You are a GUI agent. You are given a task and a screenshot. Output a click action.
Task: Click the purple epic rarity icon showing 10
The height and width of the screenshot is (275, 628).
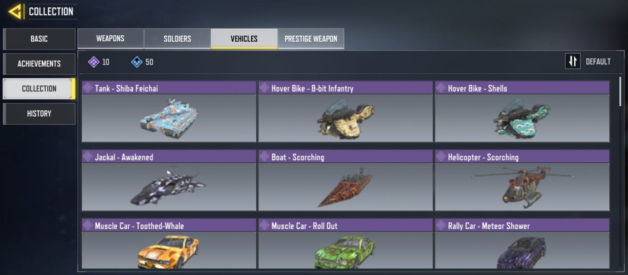[94, 62]
